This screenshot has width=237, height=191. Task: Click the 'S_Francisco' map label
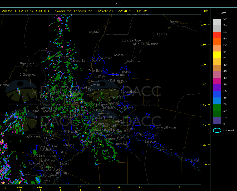pyautogui.click(x=103, y=58)
